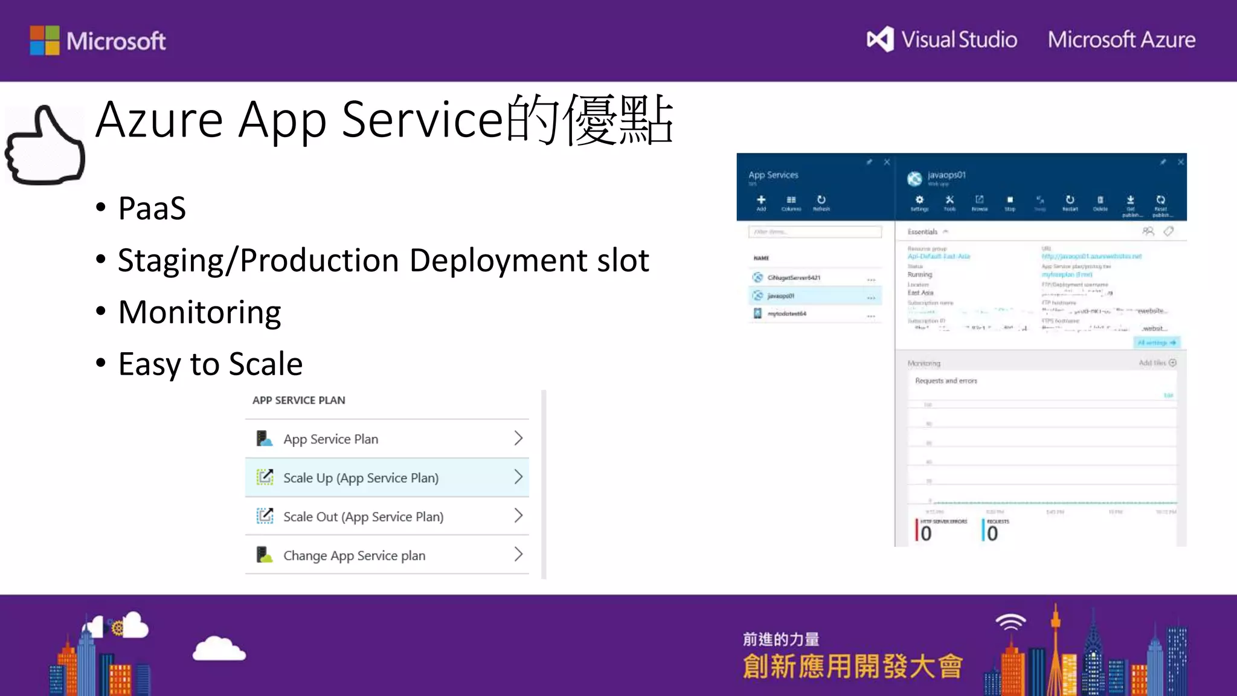
Task: Open the Api-Default-East-Asia resource group link
Action: tap(939, 257)
